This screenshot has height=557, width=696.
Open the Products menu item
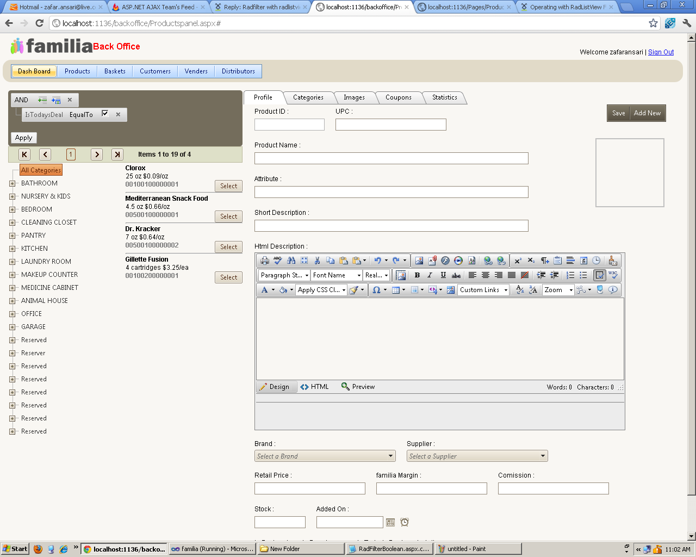click(77, 71)
